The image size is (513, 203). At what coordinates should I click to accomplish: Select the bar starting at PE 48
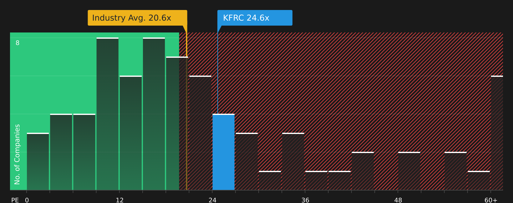(x=409, y=171)
